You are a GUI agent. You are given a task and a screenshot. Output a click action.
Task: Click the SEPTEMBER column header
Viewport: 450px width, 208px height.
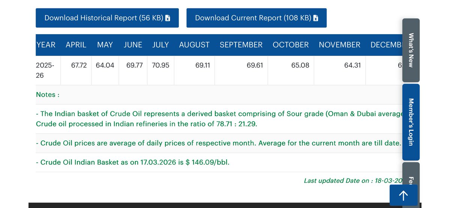click(241, 45)
